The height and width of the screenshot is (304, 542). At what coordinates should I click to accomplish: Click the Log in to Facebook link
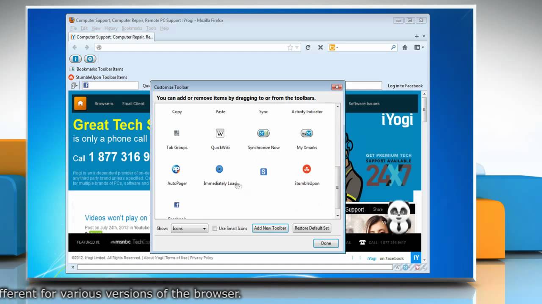pyautogui.click(x=405, y=86)
